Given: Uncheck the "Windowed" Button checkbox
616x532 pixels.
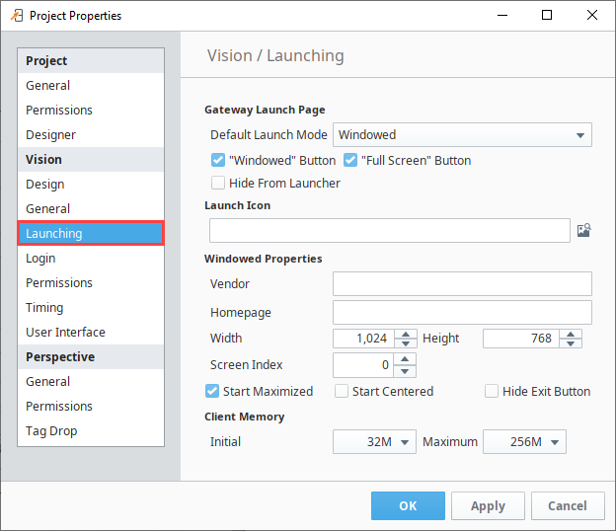Looking at the screenshot, I should (x=218, y=160).
